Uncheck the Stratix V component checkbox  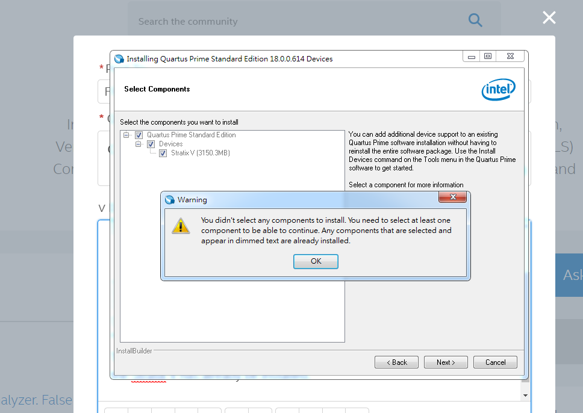tap(163, 154)
